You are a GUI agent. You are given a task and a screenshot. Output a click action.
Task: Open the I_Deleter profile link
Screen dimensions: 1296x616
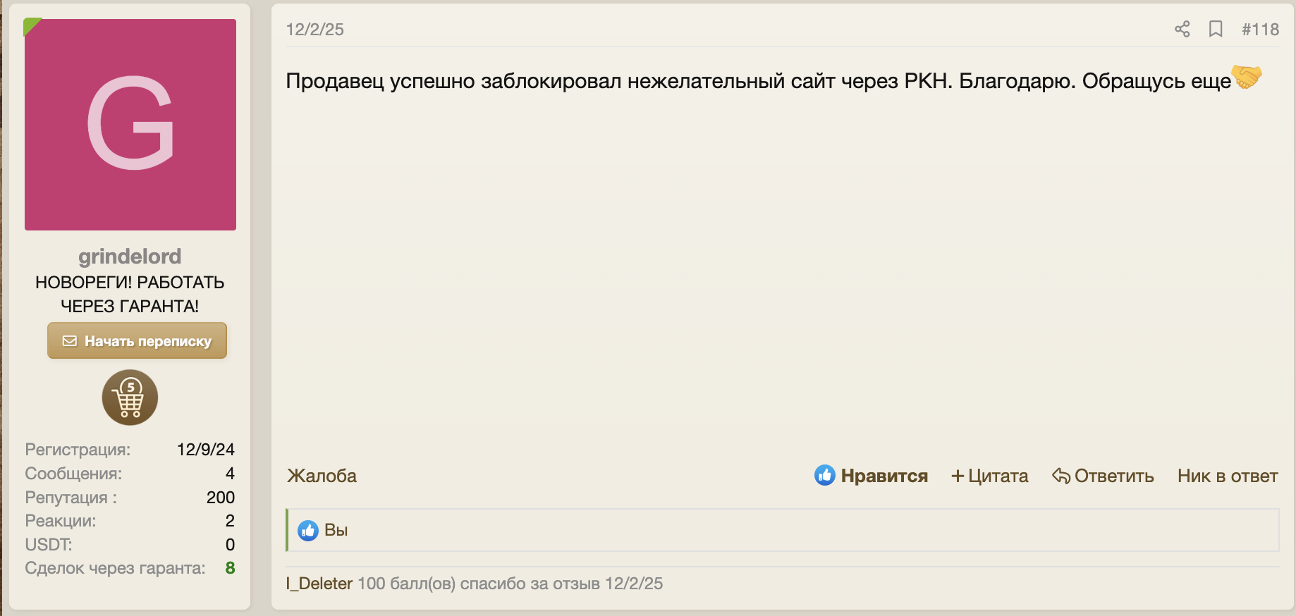point(318,584)
